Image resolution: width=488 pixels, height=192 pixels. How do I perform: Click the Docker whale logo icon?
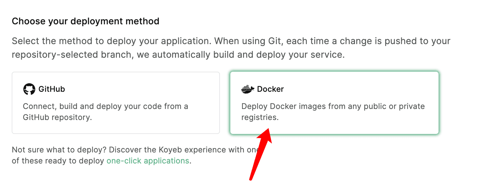[x=248, y=89]
